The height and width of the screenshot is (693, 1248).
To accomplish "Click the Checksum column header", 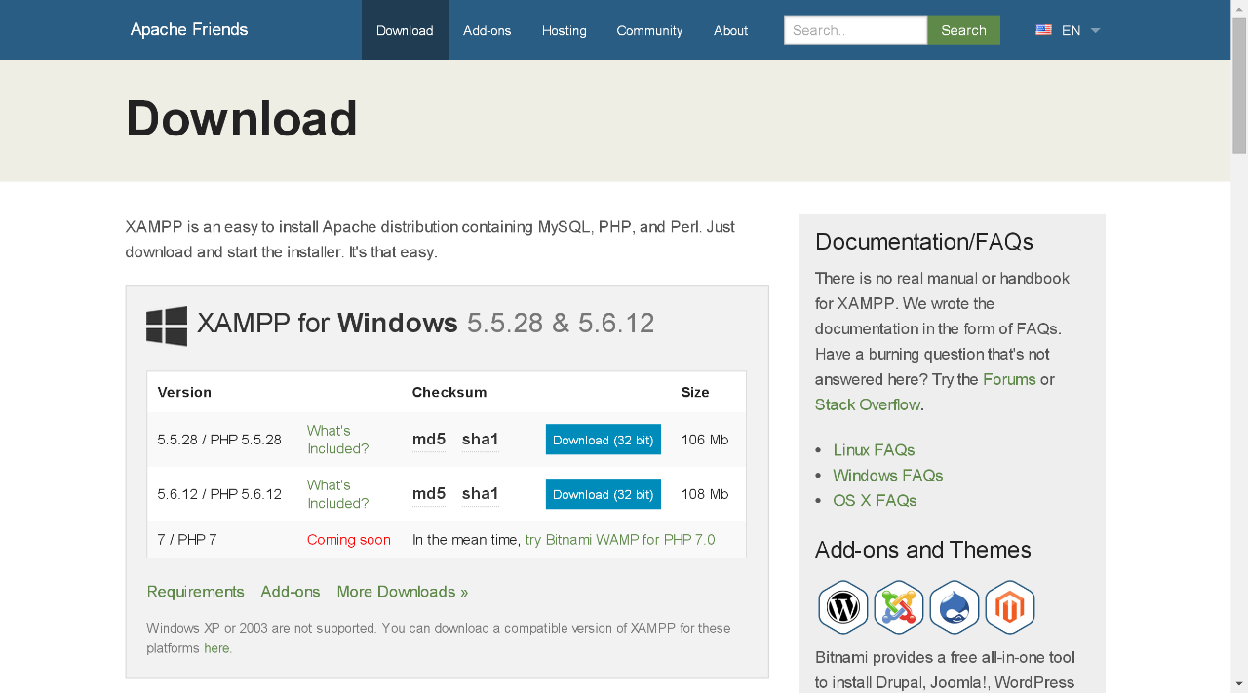I will pos(449,392).
